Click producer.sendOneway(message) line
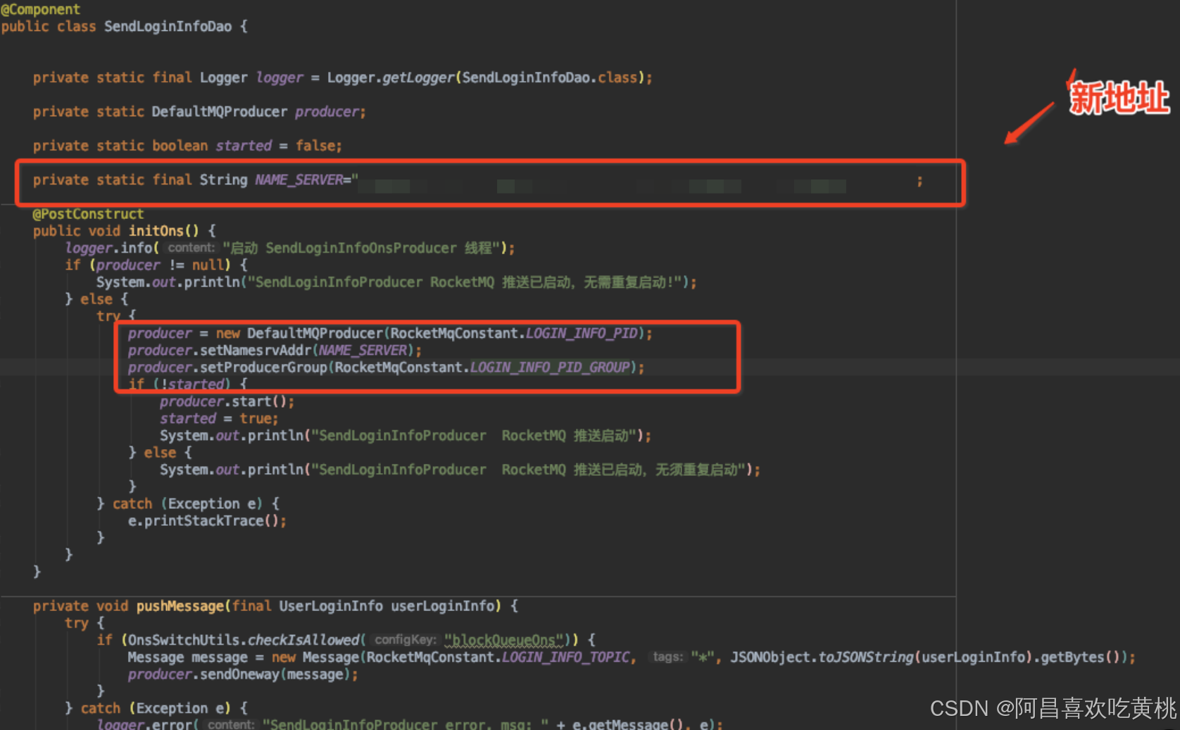 (243, 674)
